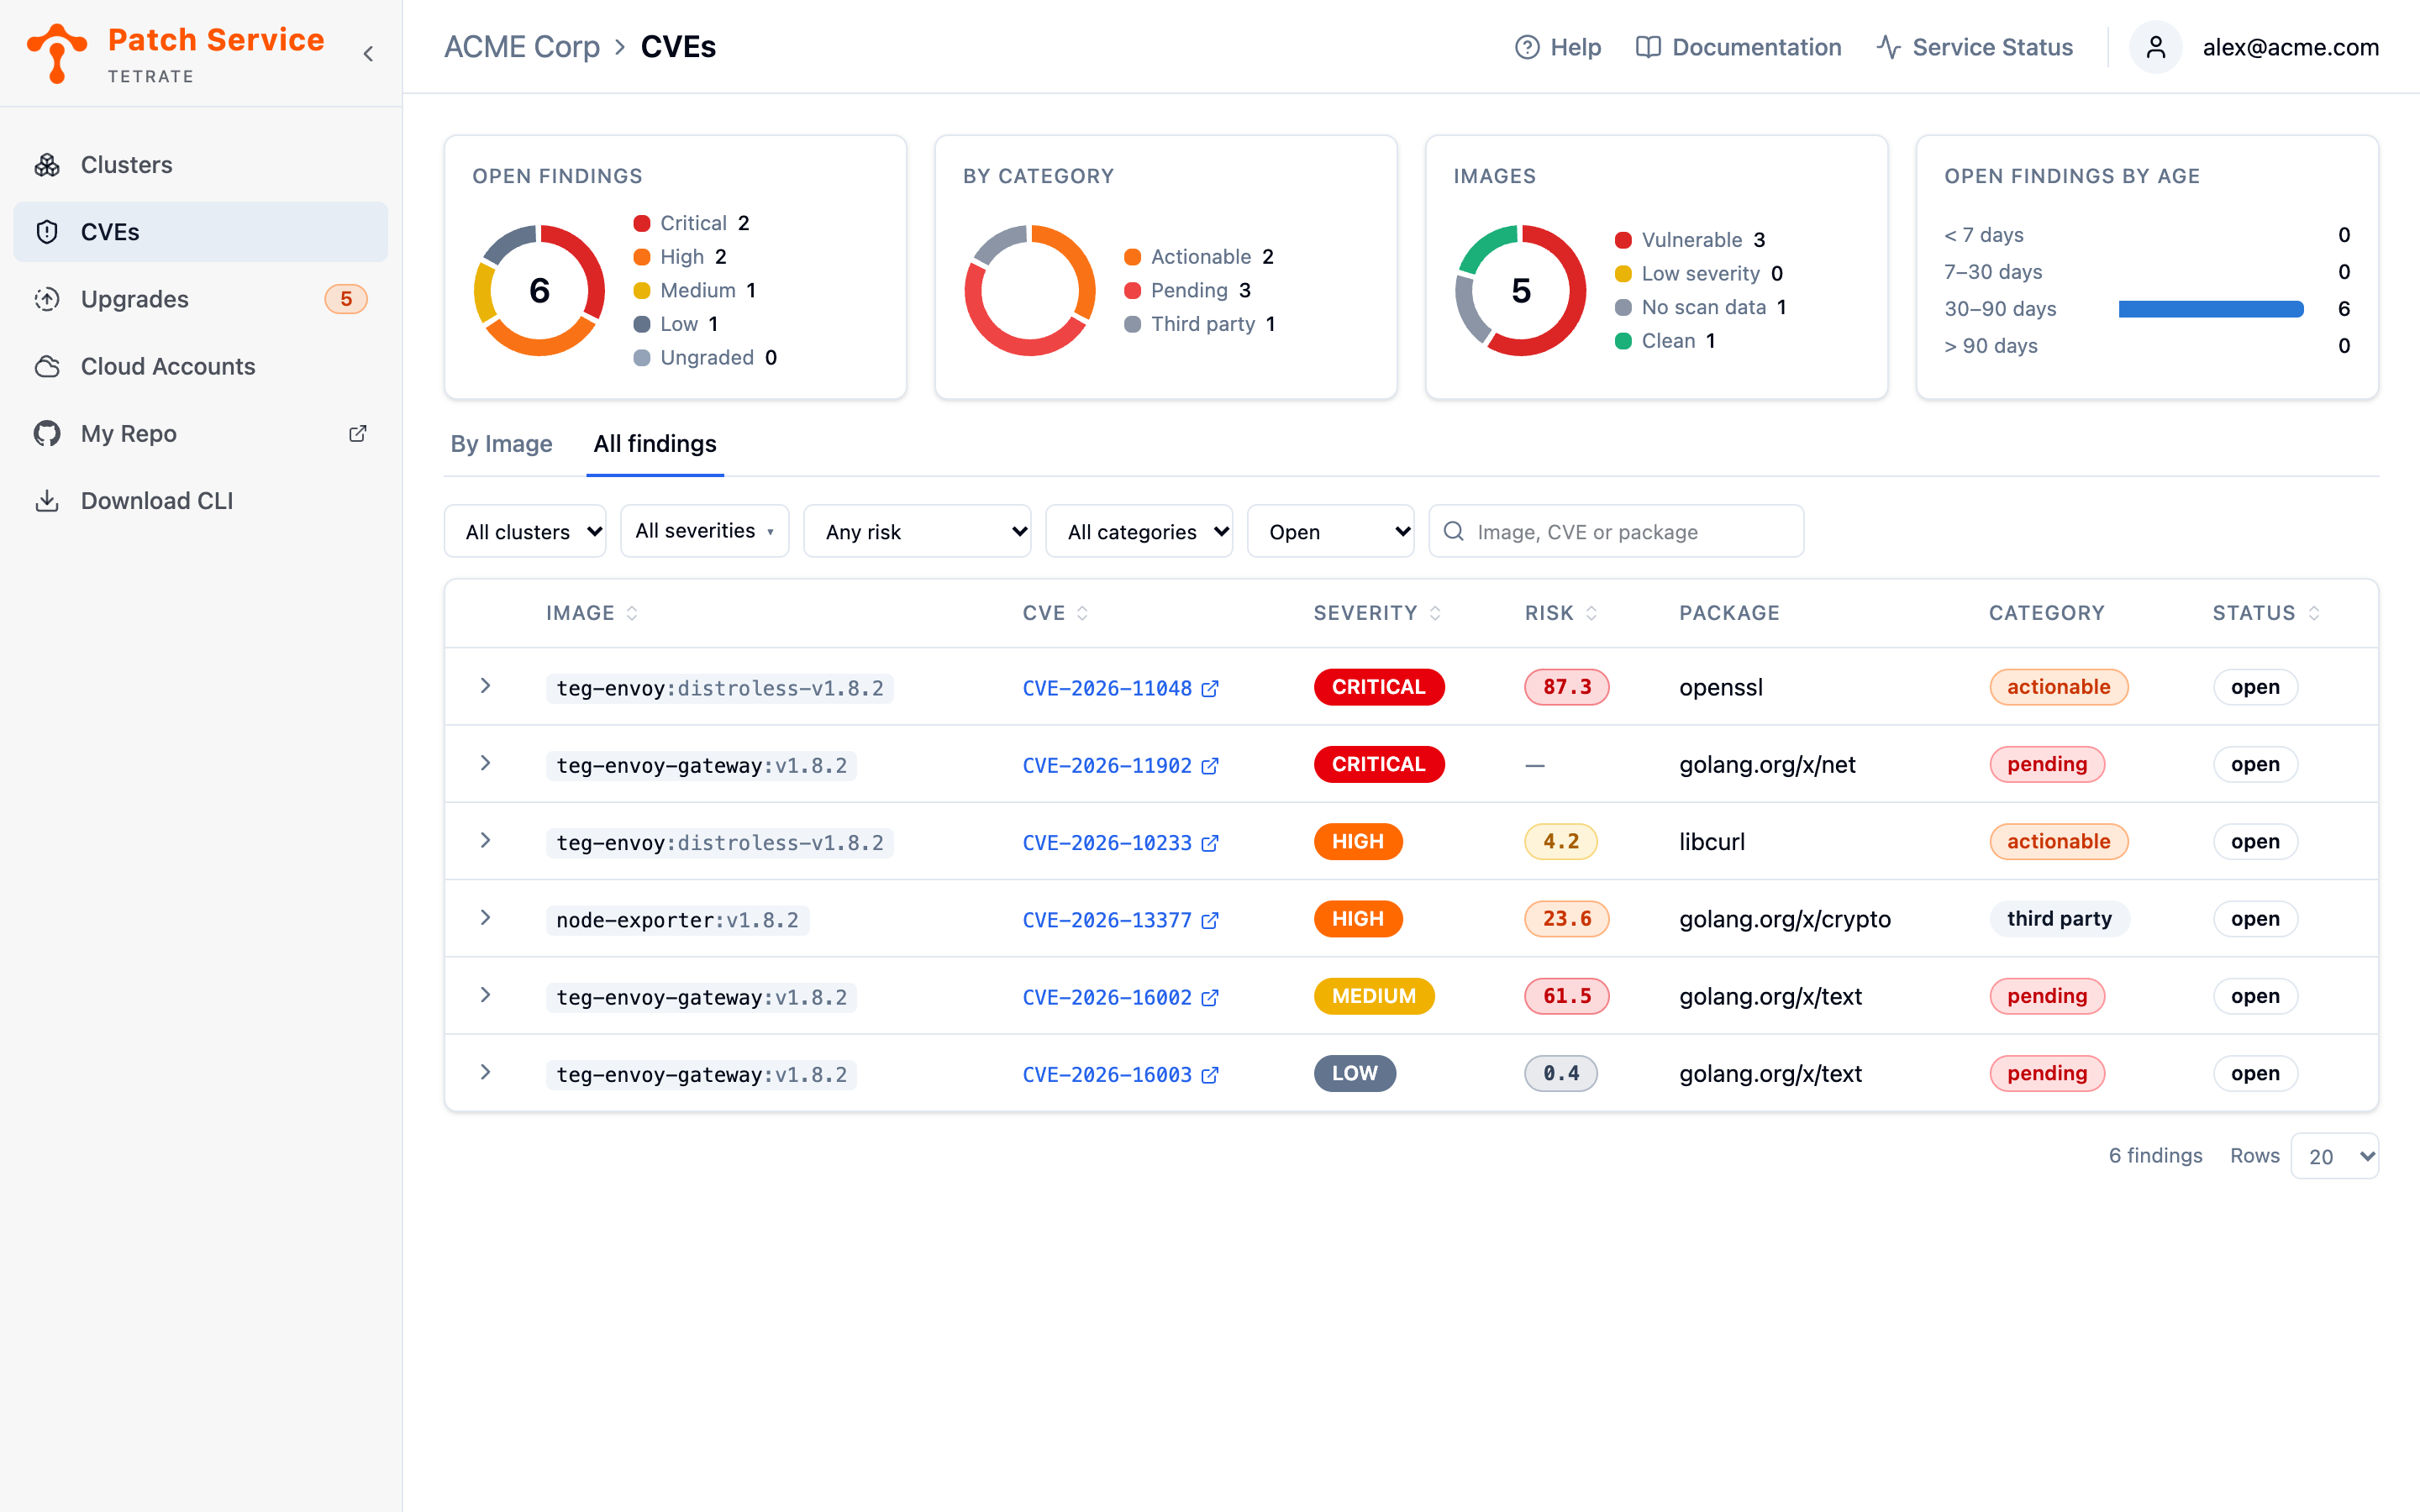Click the Image, CVE or package search field

1616,531
